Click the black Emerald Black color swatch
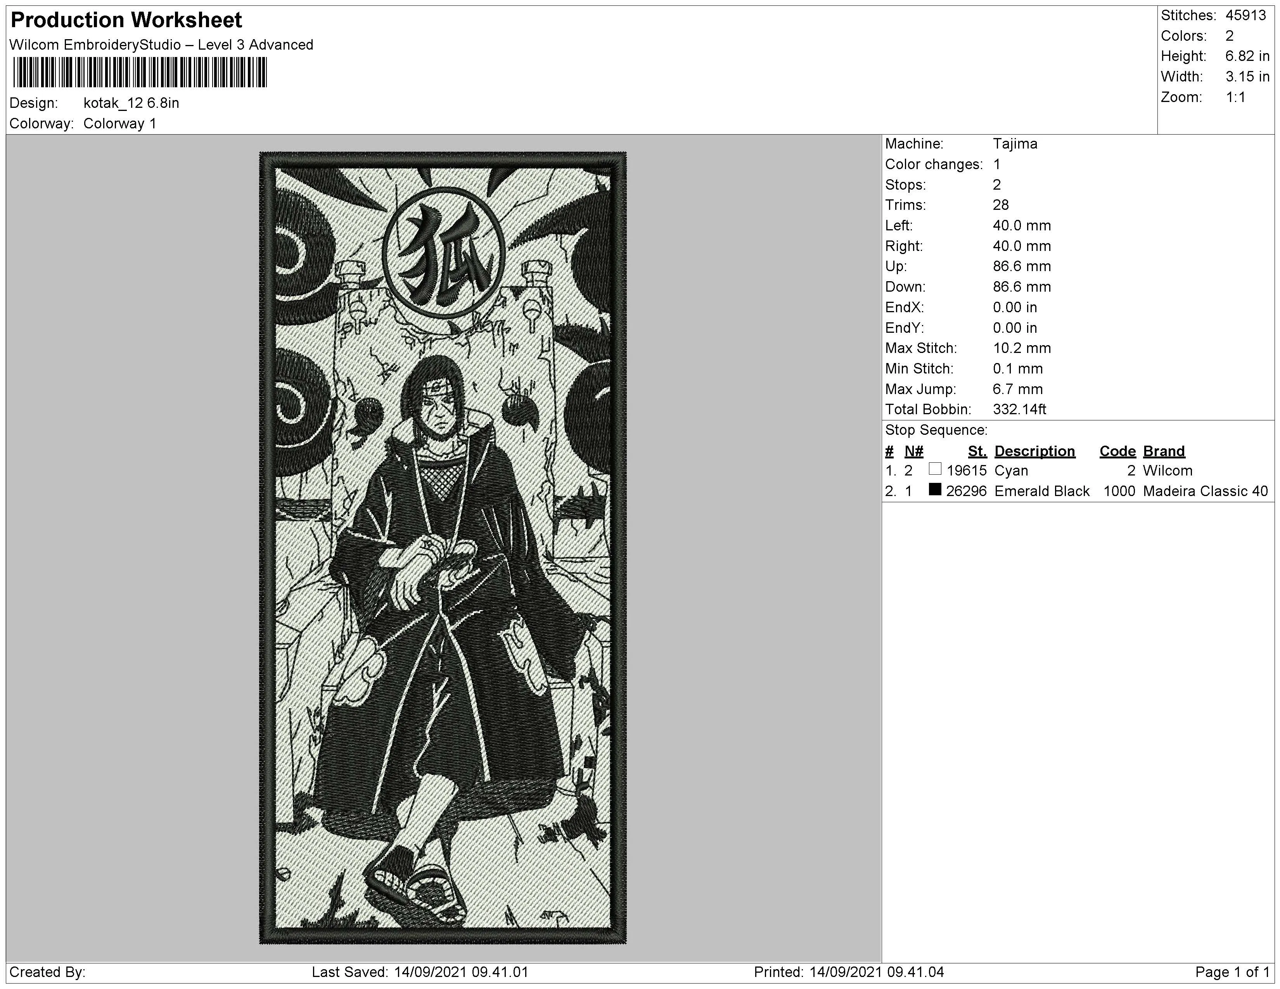Viewport: 1280px width, 989px height. tap(936, 490)
